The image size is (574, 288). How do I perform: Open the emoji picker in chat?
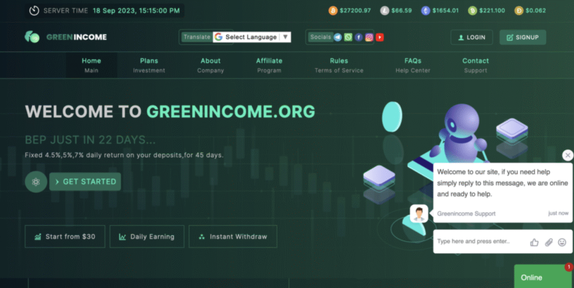click(x=562, y=242)
